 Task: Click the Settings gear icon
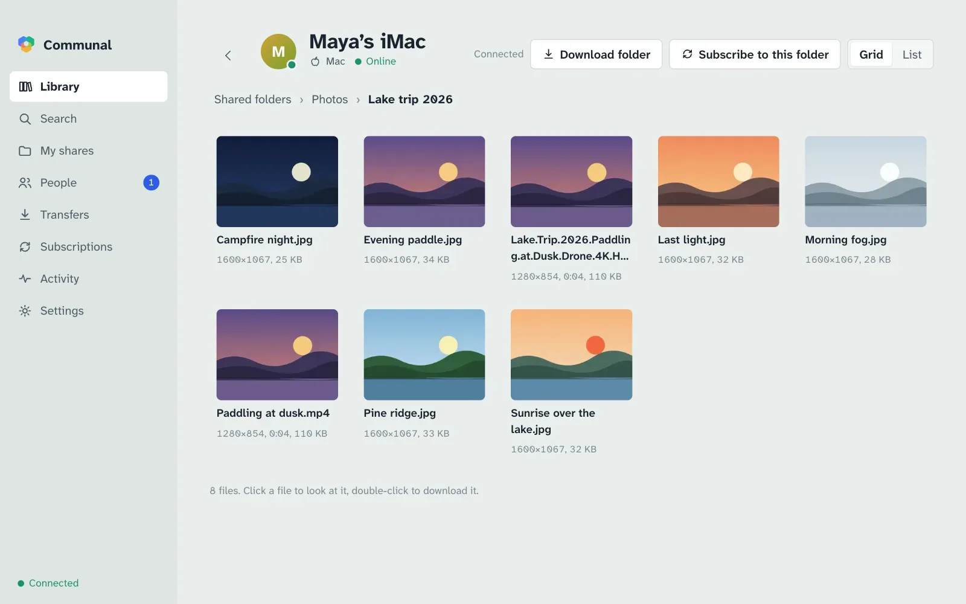coord(25,310)
